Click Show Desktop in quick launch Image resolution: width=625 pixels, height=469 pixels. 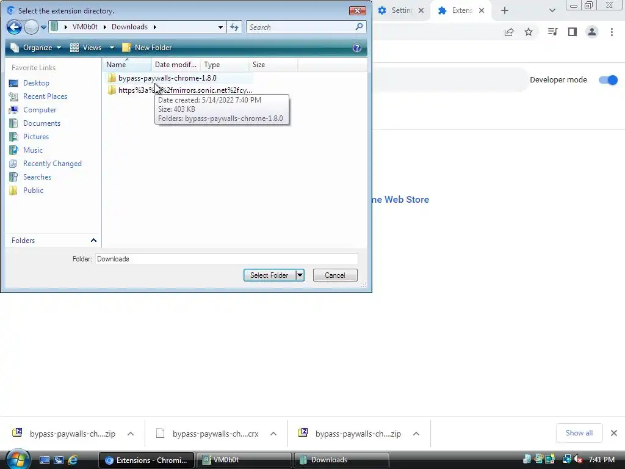pyautogui.click(x=44, y=460)
